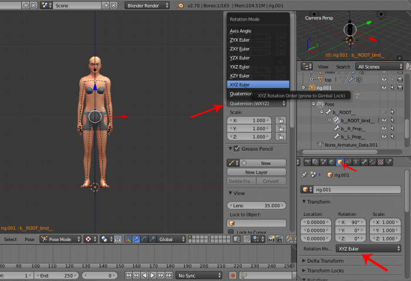Select the scale manipulator icon

[152, 239]
